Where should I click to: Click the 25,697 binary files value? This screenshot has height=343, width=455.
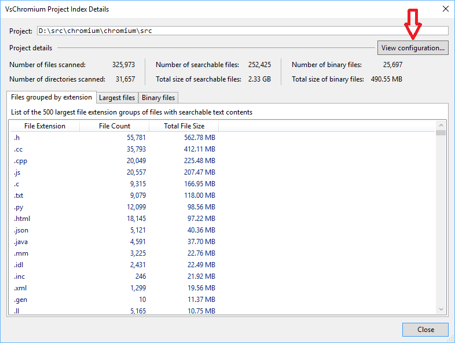[392, 65]
